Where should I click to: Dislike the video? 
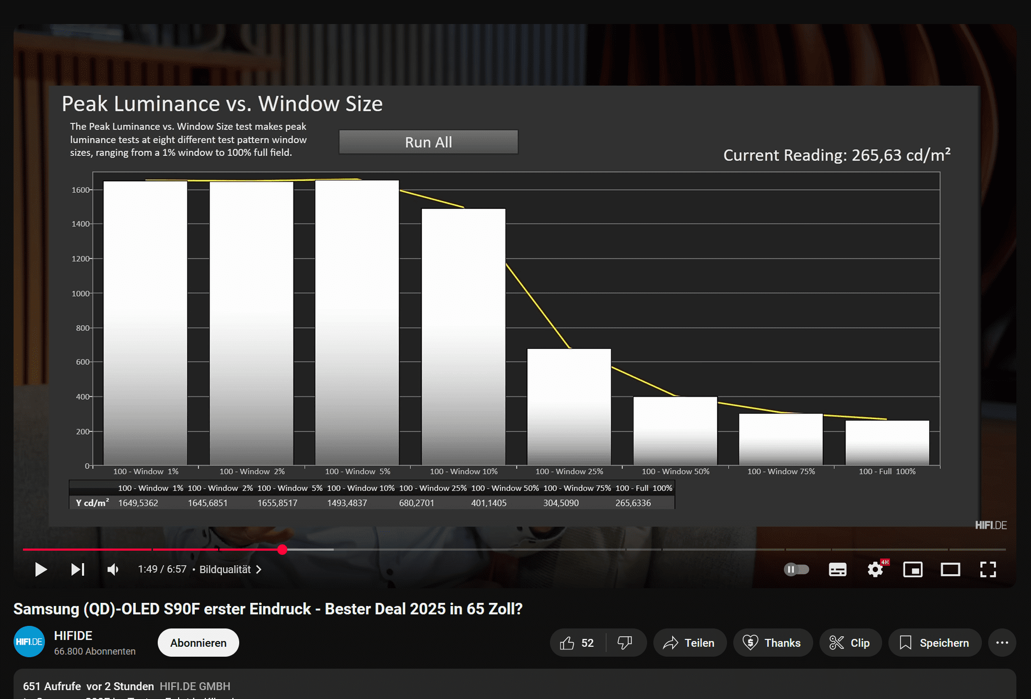click(x=625, y=643)
